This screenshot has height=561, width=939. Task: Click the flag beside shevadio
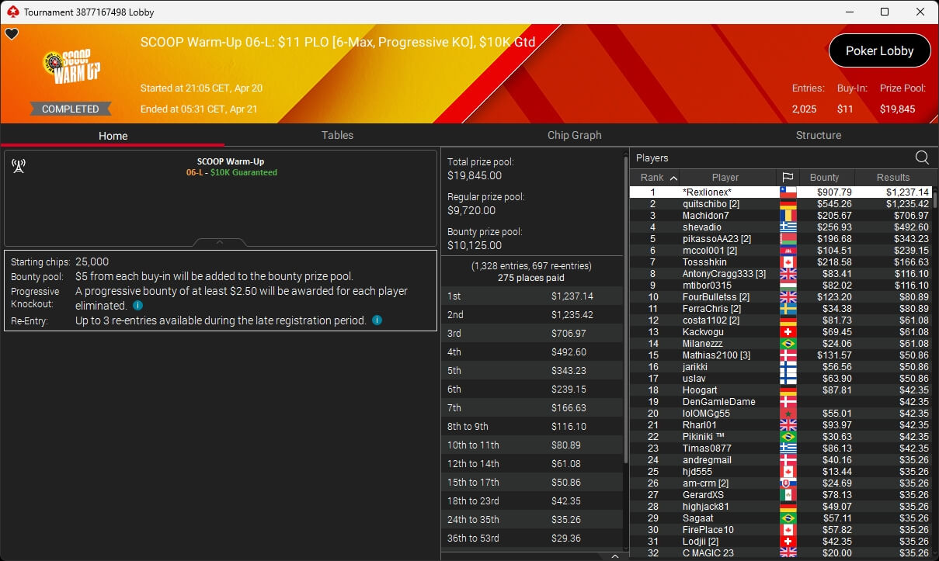point(788,227)
